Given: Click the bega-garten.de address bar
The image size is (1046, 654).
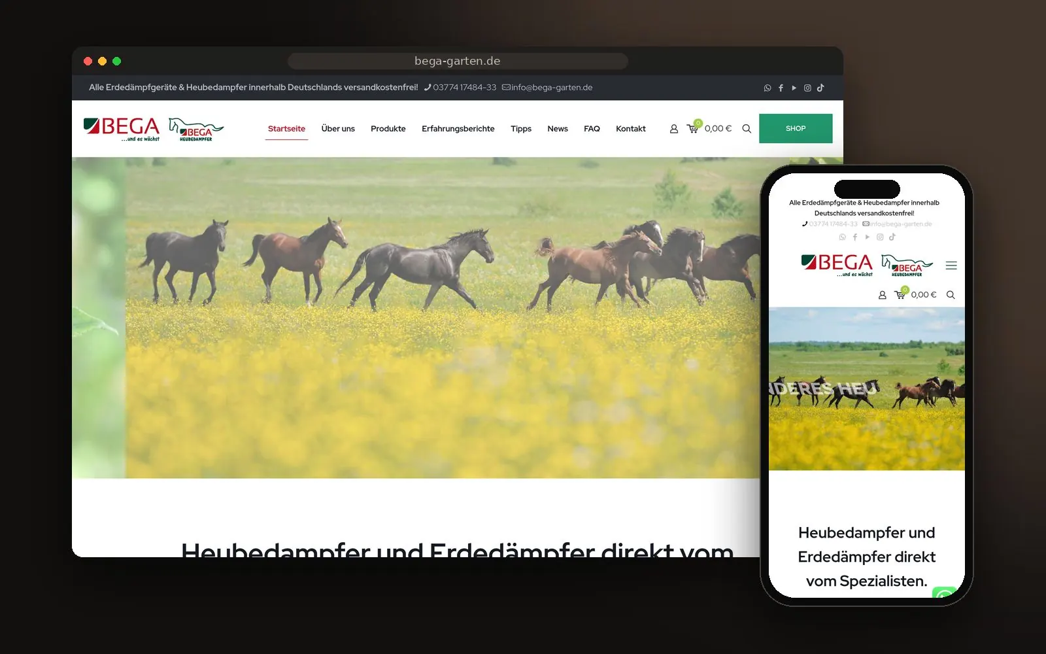Looking at the screenshot, I should (x=458, y=61).
